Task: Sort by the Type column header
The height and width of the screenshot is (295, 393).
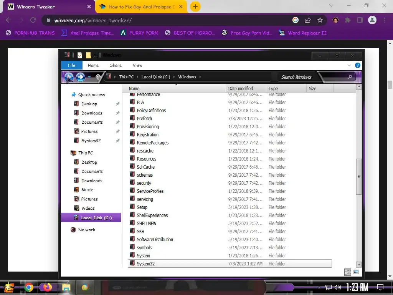Action: (x=286, y=89)
